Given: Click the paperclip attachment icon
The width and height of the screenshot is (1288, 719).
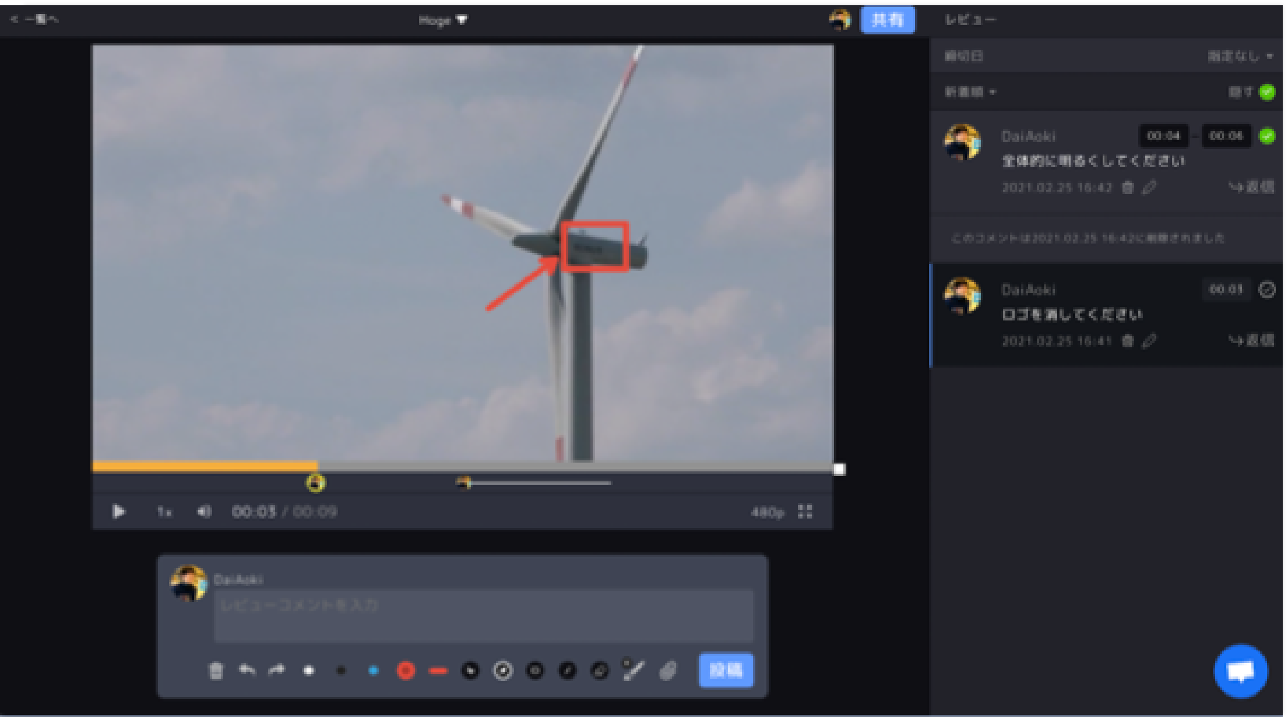Looking at the screenshot, I should 668,671.
